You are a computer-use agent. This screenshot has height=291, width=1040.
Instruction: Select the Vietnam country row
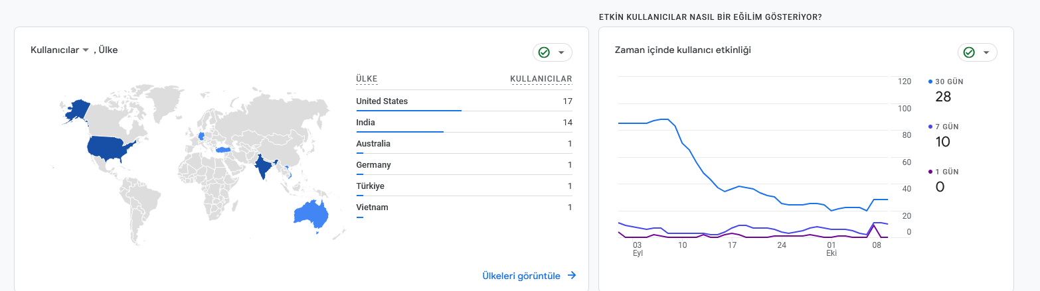pyautogui.click(x=464, y=207)
